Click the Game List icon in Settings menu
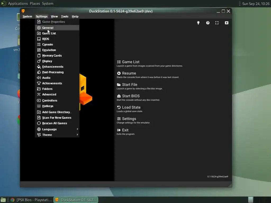This screenshot has width=271, height=203. pos(39,33)
